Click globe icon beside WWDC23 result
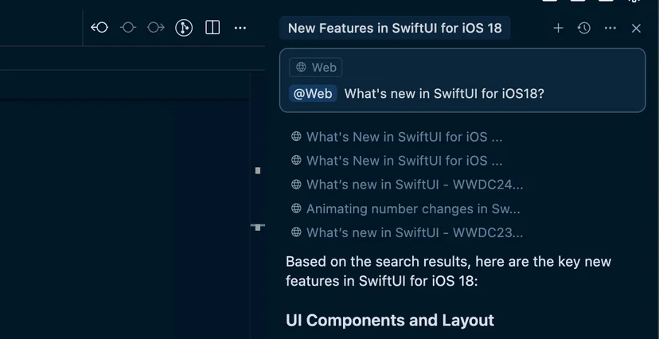 (296, 232)
